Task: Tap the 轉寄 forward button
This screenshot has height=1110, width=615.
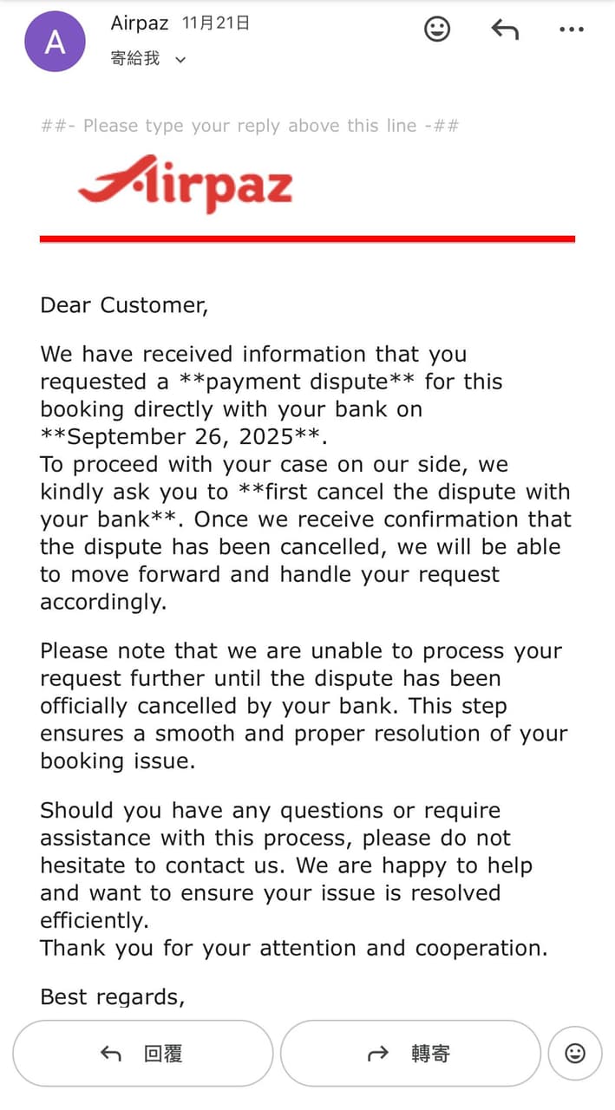Action: (x=410, y=1054)
